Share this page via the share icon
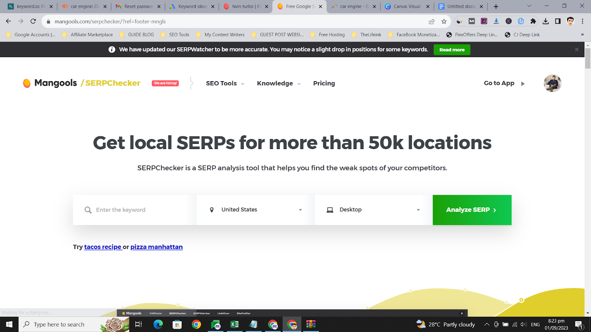The width and height of the screenshot is (591, 332). [431, 21]
